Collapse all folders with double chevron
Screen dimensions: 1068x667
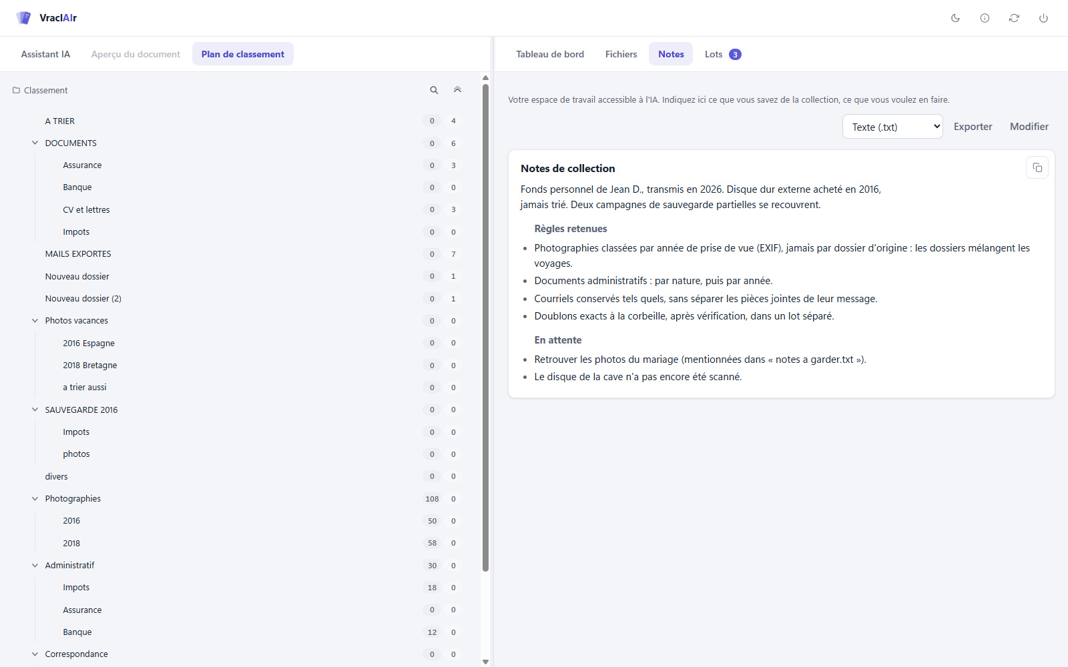pos(457,90)
